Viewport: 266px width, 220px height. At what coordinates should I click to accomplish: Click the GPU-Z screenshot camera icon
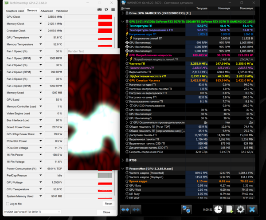click(100, 9)
